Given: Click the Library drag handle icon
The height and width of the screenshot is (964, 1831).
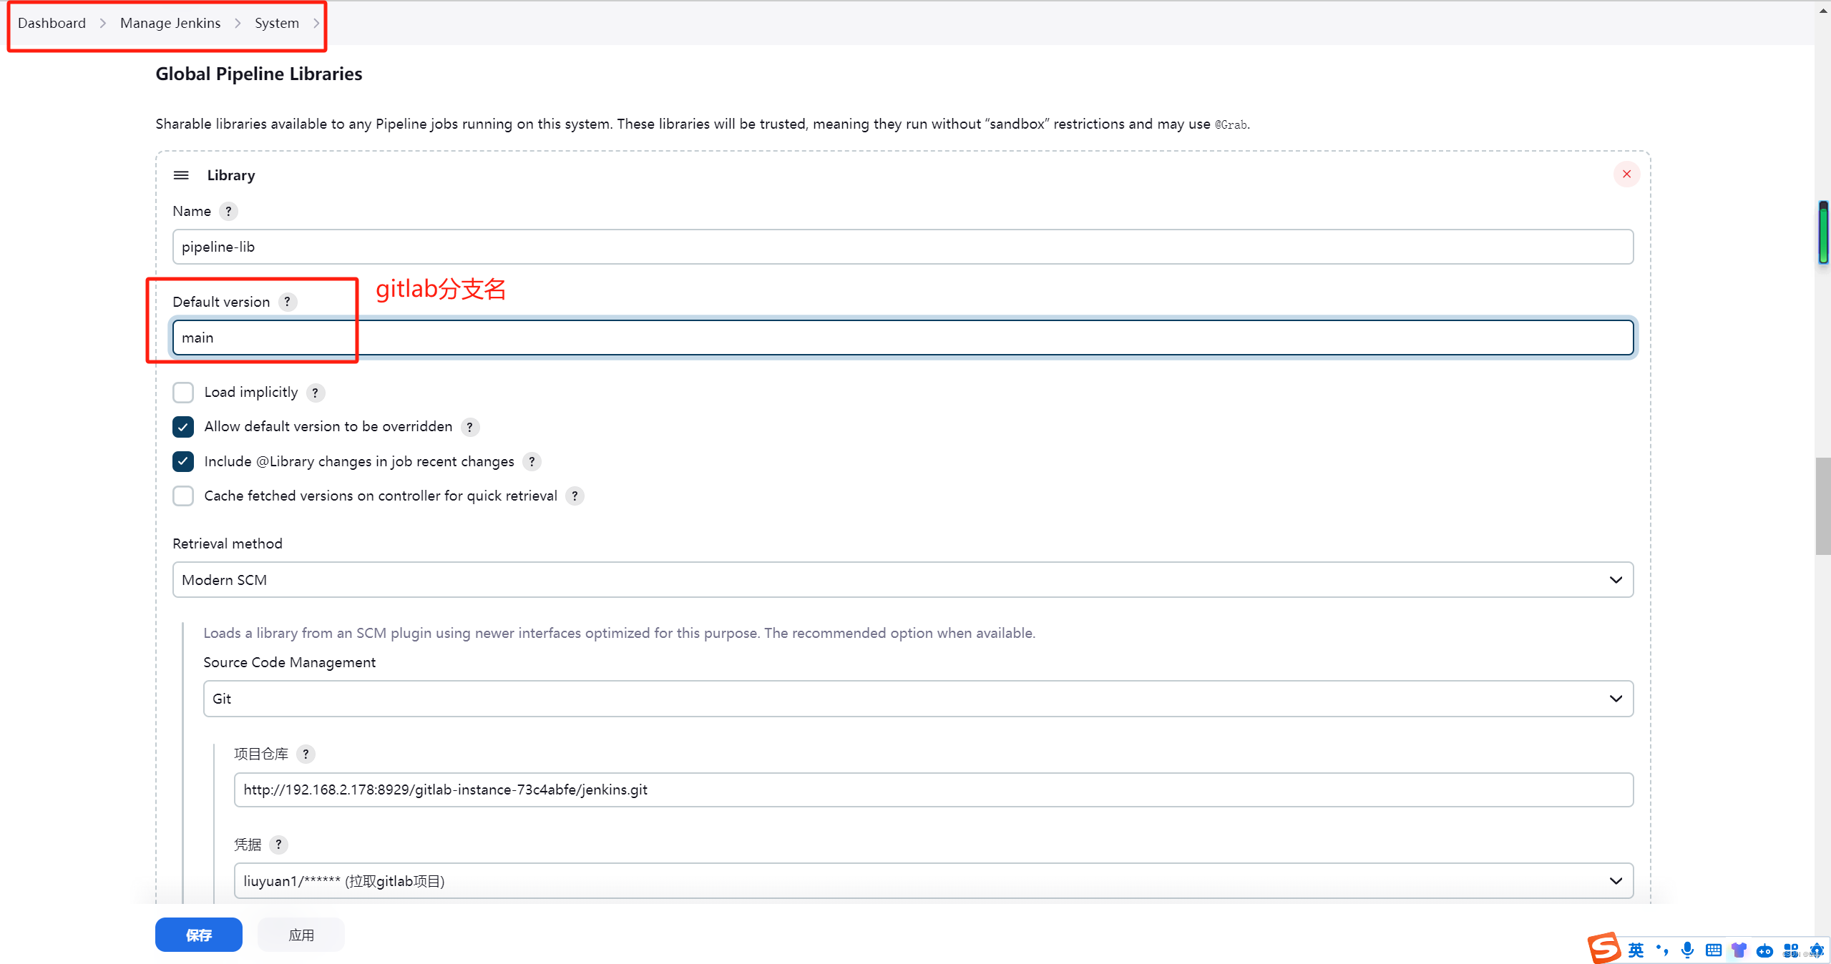Looking at the screenshot, I should point(181,175).
